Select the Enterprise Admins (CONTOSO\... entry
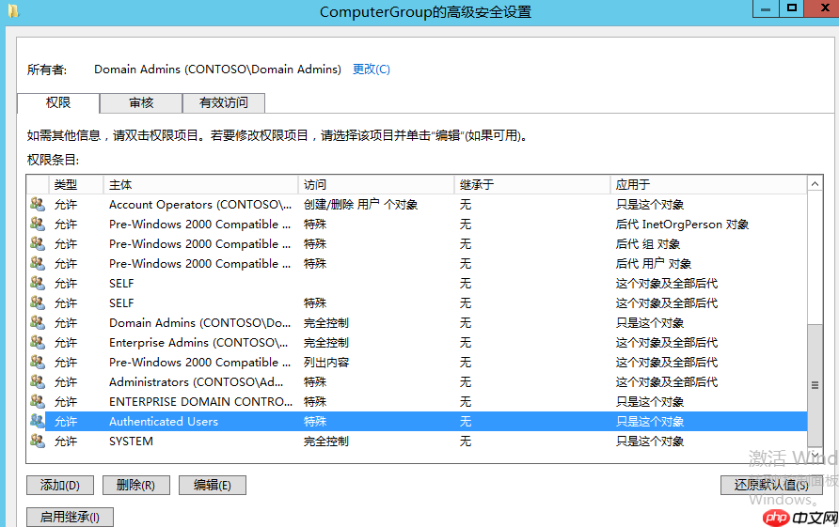 [x=198, y=343]
